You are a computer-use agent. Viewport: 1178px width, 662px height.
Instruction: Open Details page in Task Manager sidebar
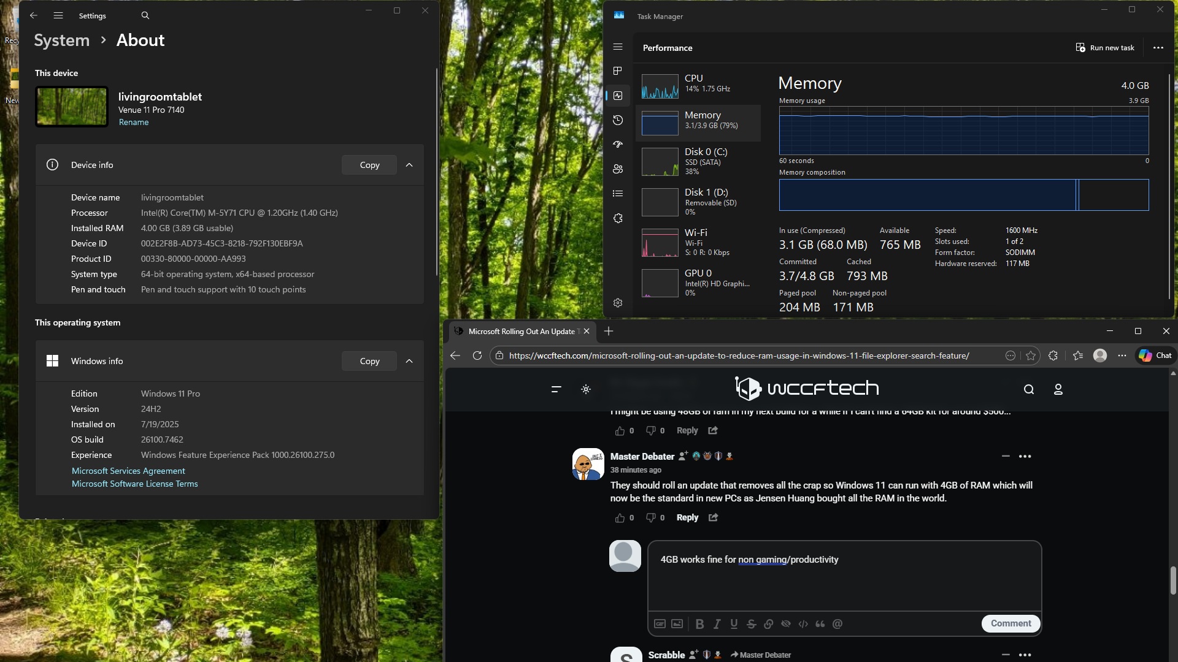tap(618, 194)
